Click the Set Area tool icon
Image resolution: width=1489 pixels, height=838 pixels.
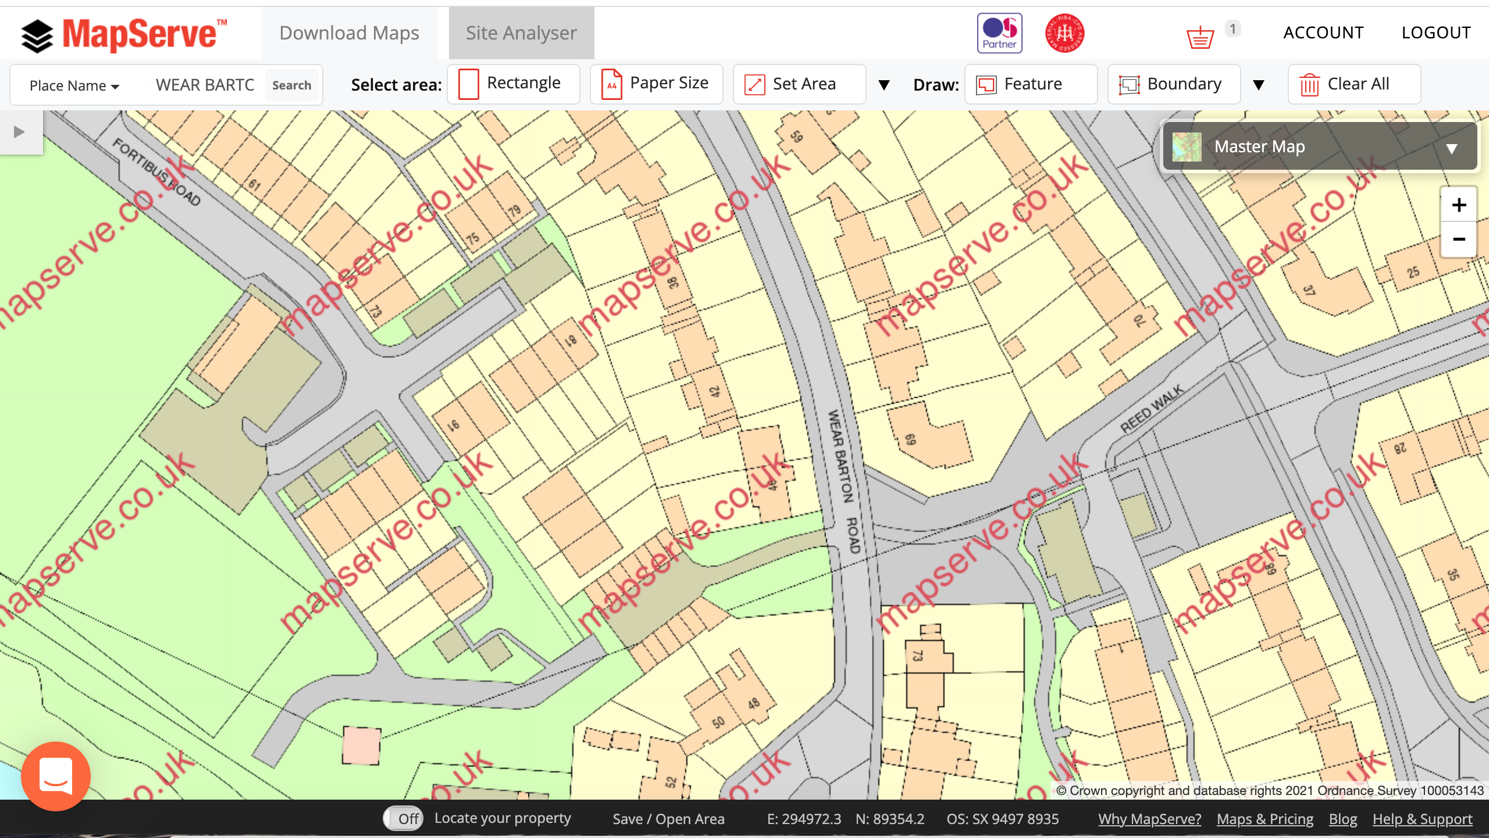(753, 84)
